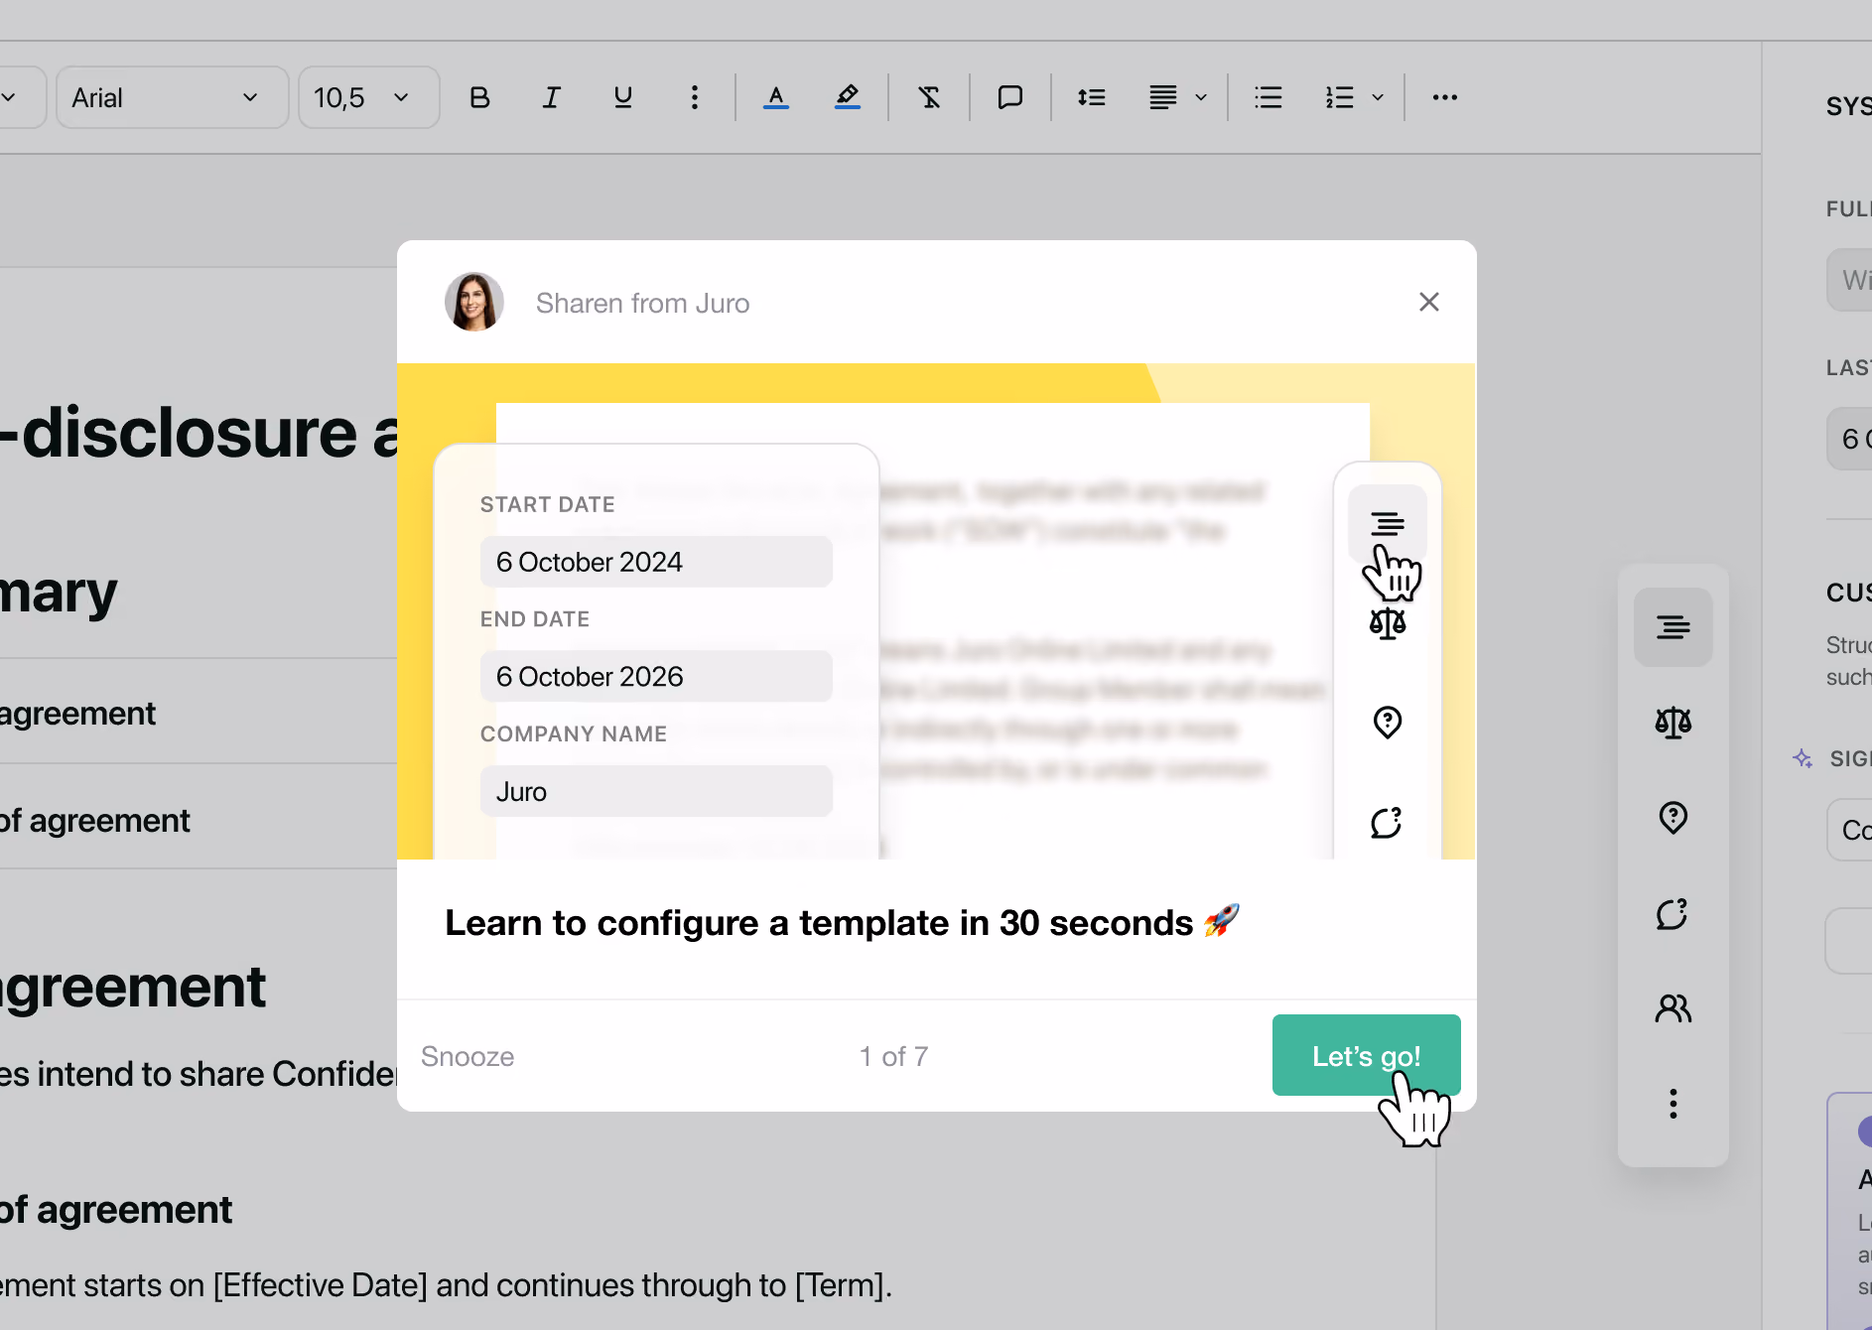Open line spacing options
Screen dimensions: 1872x1330
(1092, 97)
